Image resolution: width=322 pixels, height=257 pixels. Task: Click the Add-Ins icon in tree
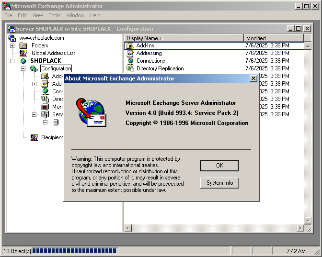point(45,76)
